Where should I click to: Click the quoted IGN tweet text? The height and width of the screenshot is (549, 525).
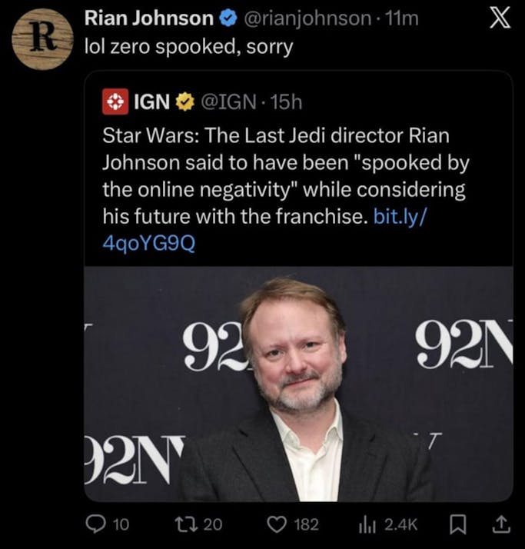[284, 175]
